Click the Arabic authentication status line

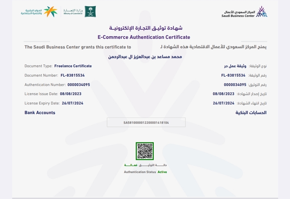[x=145, y=165]
